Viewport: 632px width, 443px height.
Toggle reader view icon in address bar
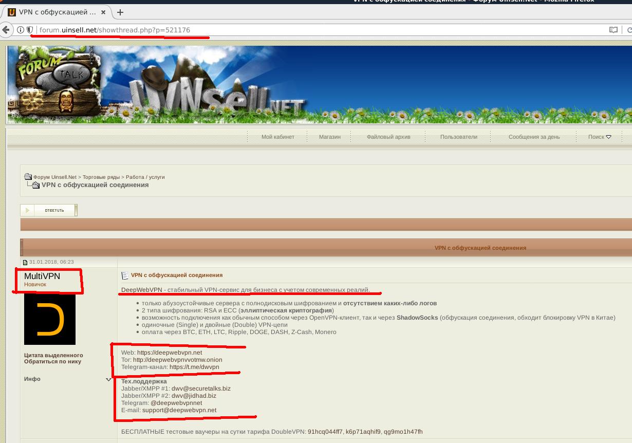[x=613, y=30]
